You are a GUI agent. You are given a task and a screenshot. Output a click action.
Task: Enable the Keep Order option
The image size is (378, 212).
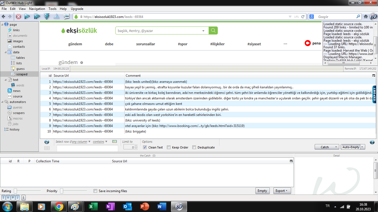[x=169, y=147]
